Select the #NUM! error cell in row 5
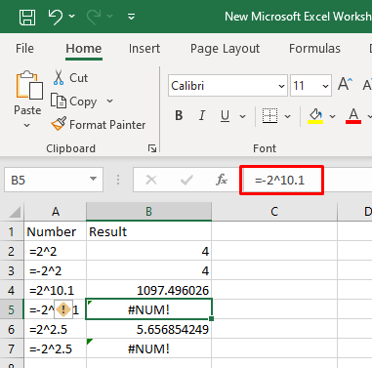 (x=148, y=309)
